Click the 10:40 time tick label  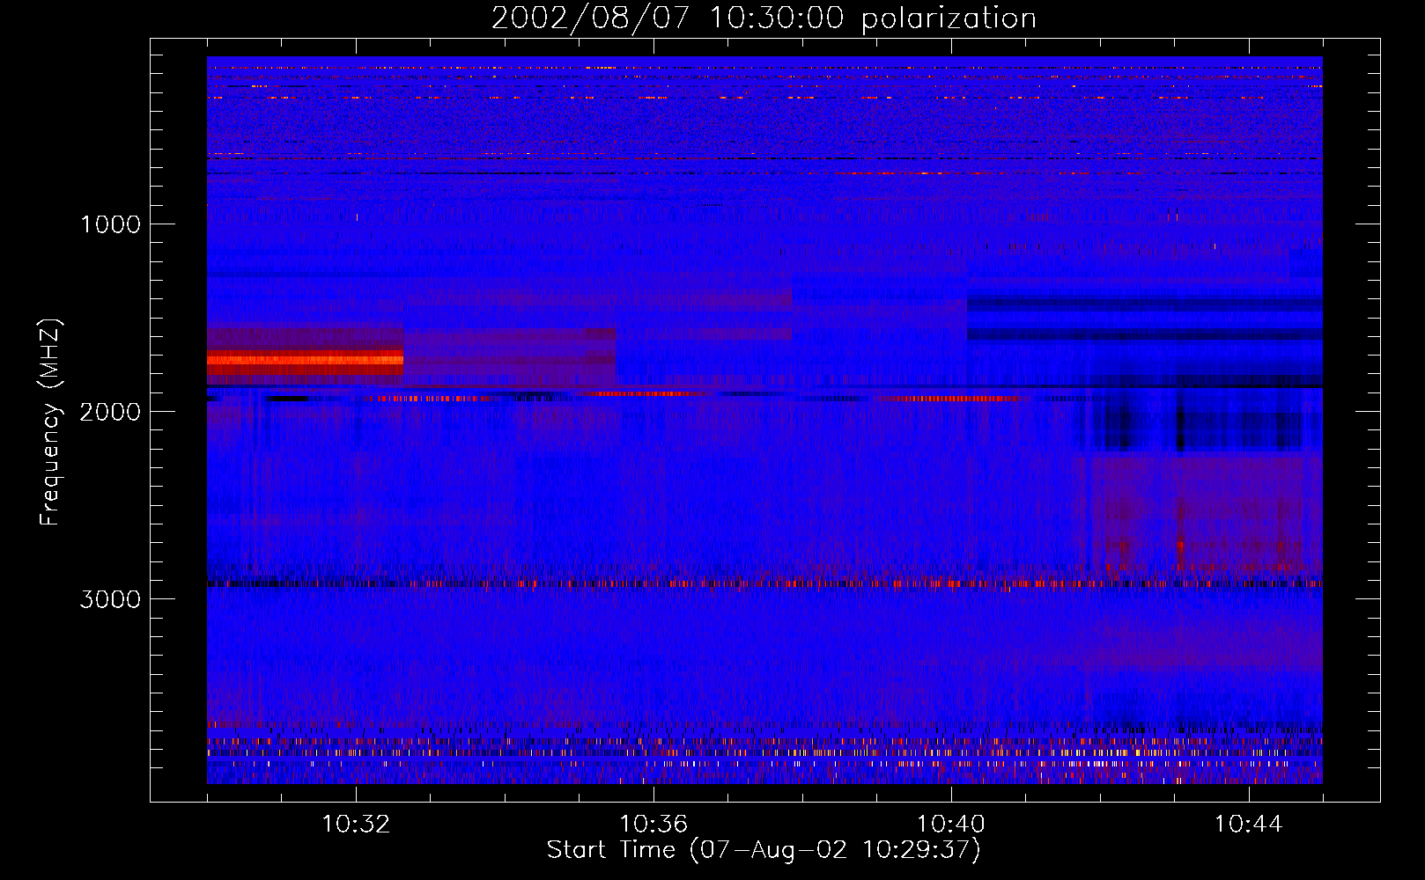click(x=951, y=825)
